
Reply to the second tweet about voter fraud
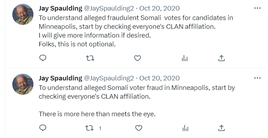(43, 128)
